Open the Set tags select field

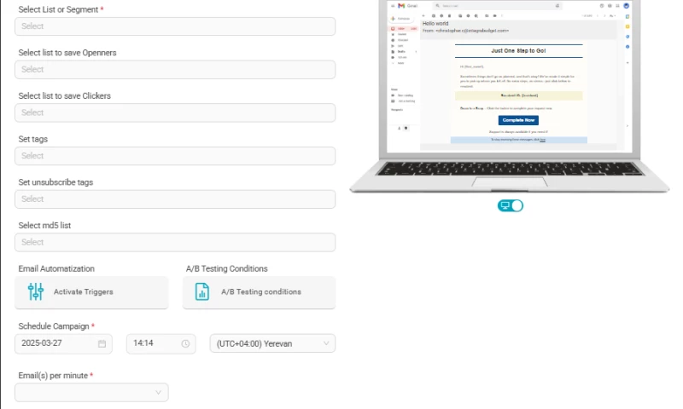(175, 156)
